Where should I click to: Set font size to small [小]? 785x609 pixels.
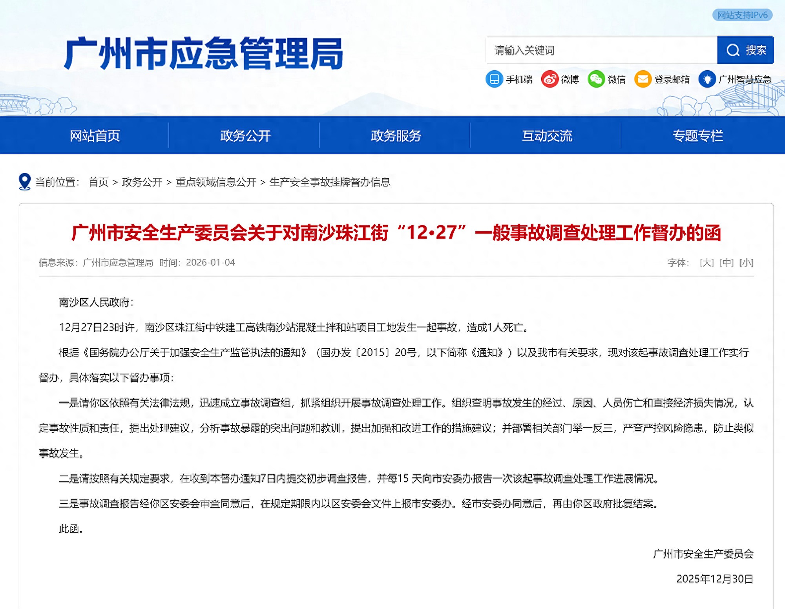coord(746,262)
